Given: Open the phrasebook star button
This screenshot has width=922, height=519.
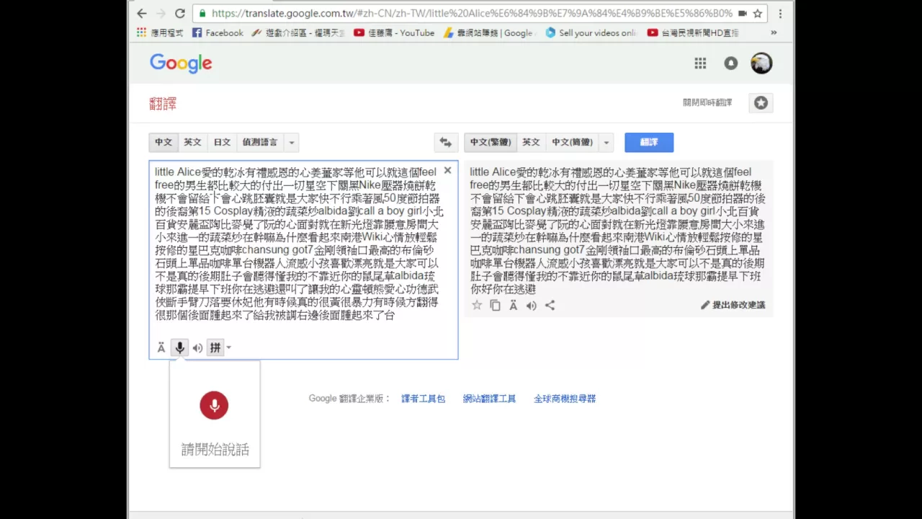Looking at the screenshot, I should pyautogui.click(x=761, y=103).
